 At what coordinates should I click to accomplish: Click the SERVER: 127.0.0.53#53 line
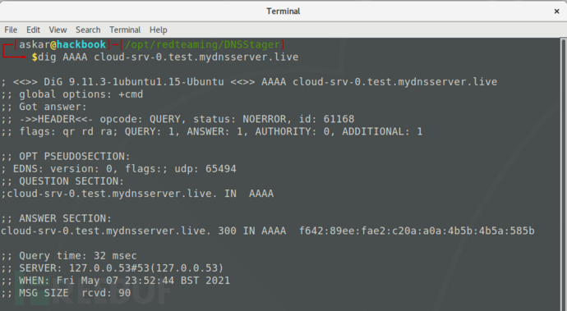113,268
